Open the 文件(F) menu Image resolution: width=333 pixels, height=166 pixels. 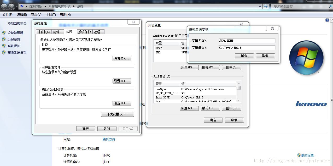click(8, 15)
